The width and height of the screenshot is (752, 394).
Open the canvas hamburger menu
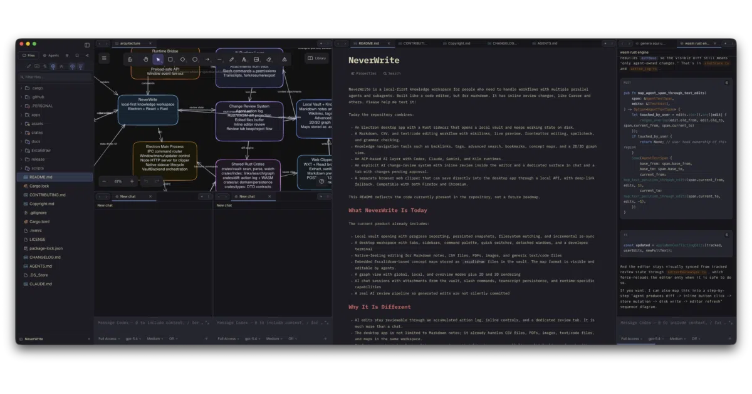(x=105, y=58)
